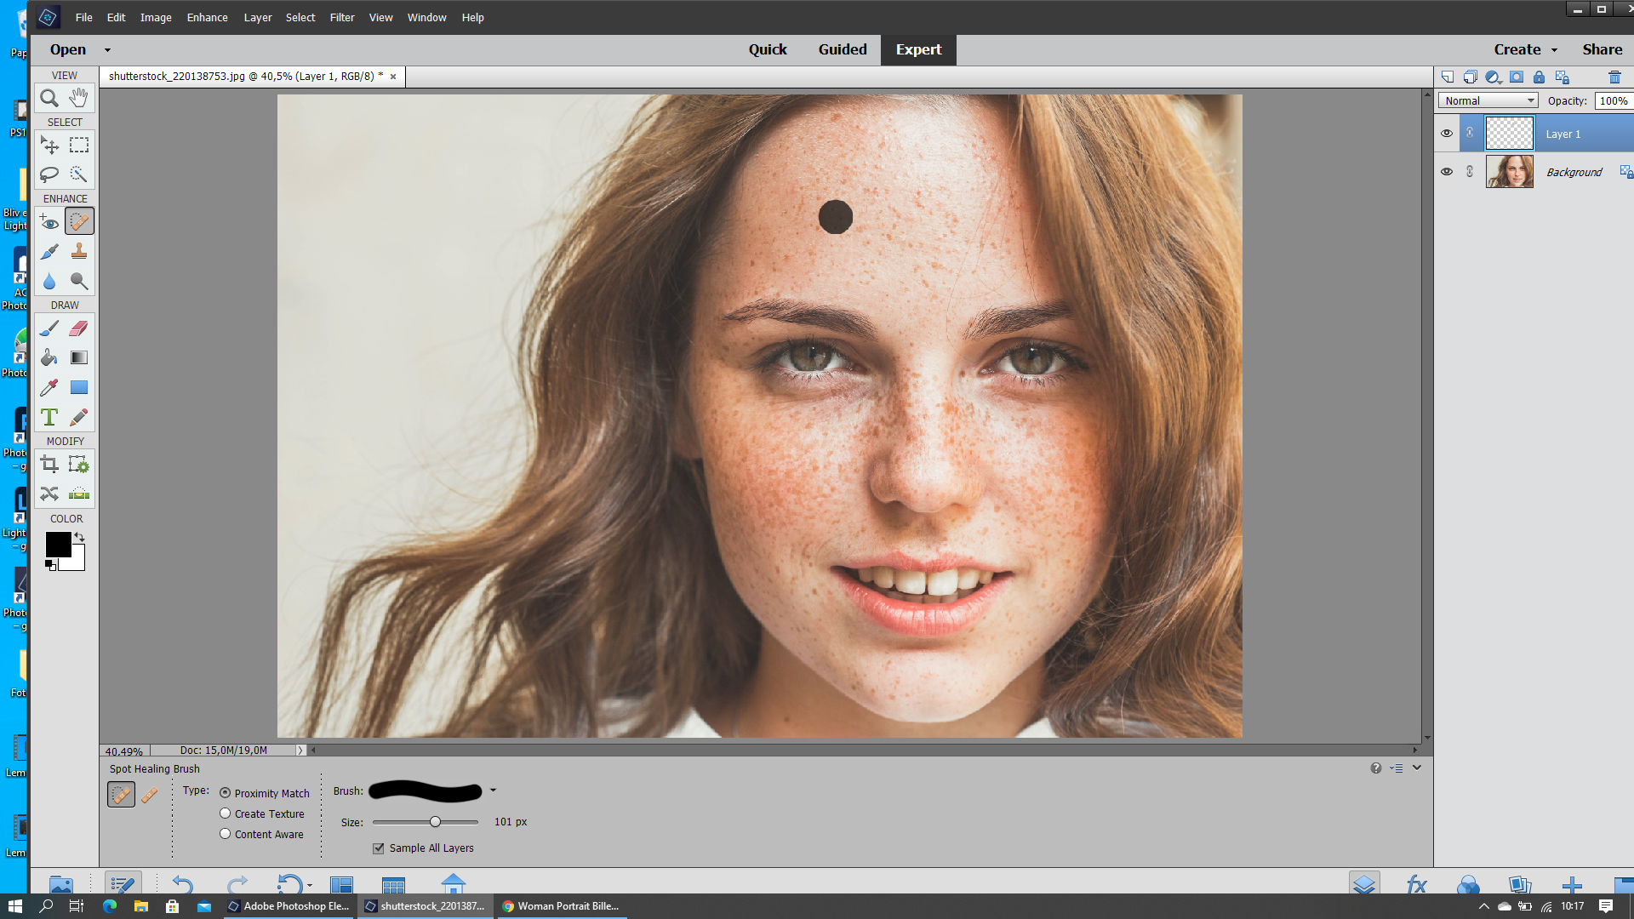
Task: Select the Hand tool
Action: click(77, 98)
